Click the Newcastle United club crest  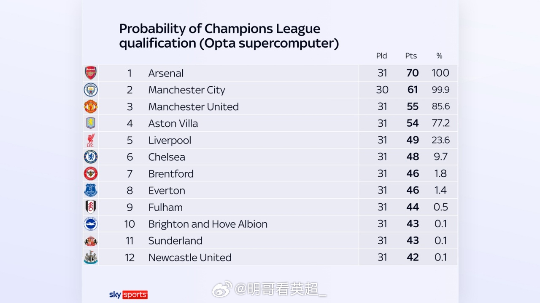click(x=91, y=258)
